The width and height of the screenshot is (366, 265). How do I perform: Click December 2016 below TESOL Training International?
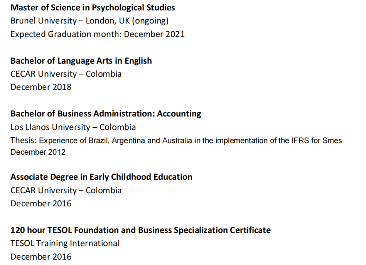(x=41, y=257)
